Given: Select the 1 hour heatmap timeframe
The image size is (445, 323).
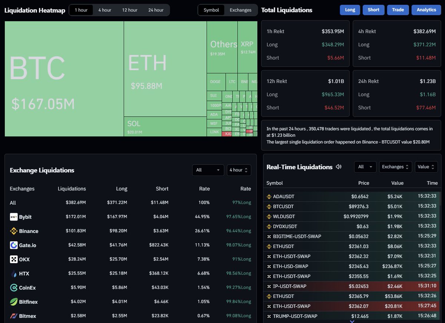Looking at the screenshot, I should pos(81,10).
